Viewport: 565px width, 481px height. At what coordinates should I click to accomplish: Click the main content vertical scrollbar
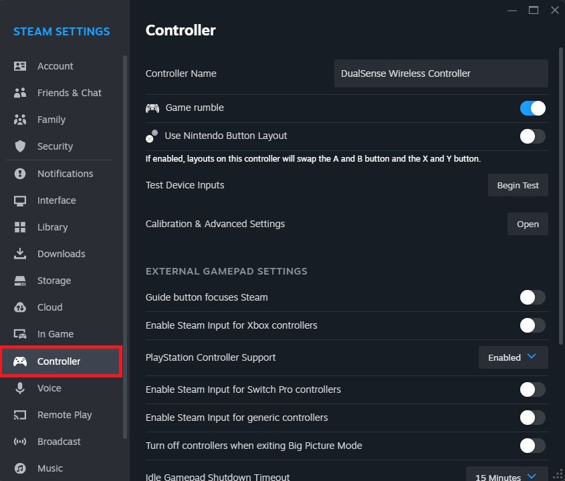point(561,196)
